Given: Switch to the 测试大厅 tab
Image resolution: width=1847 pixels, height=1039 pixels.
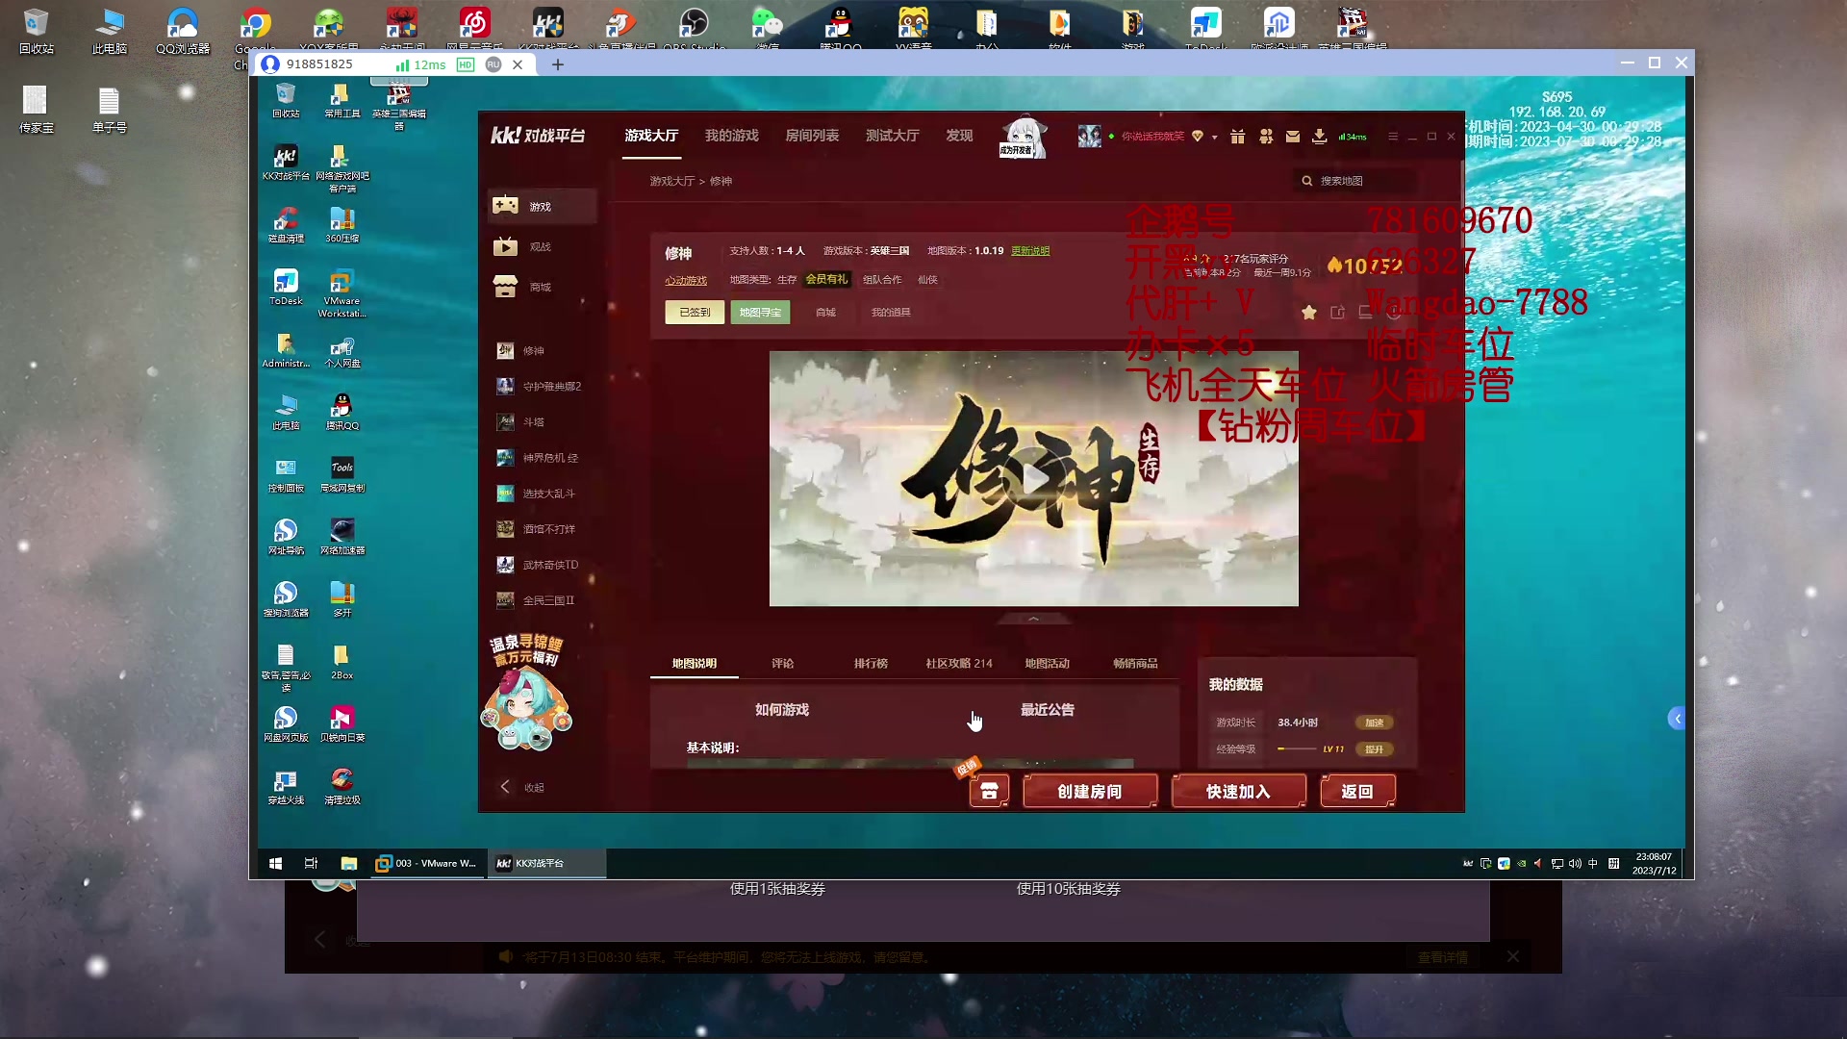Looking at the screenshot, I should (892, 136).
